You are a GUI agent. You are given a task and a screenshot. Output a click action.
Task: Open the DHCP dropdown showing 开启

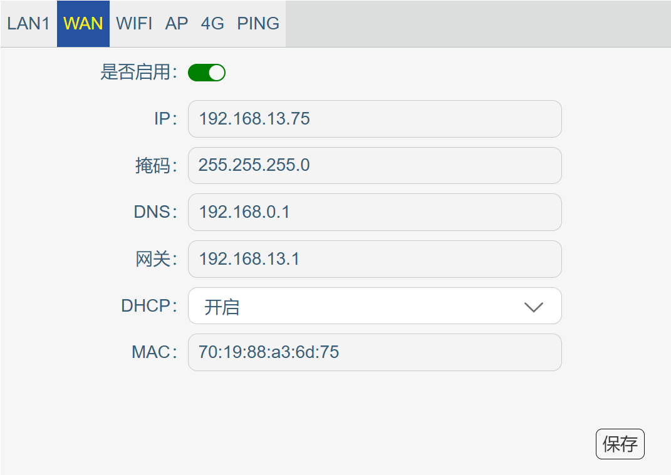tap(375, 305)
